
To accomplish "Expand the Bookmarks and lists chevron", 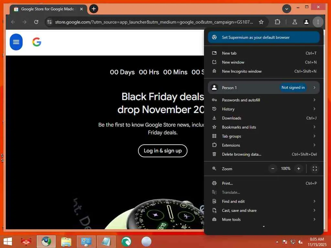I will pos(314,127).
